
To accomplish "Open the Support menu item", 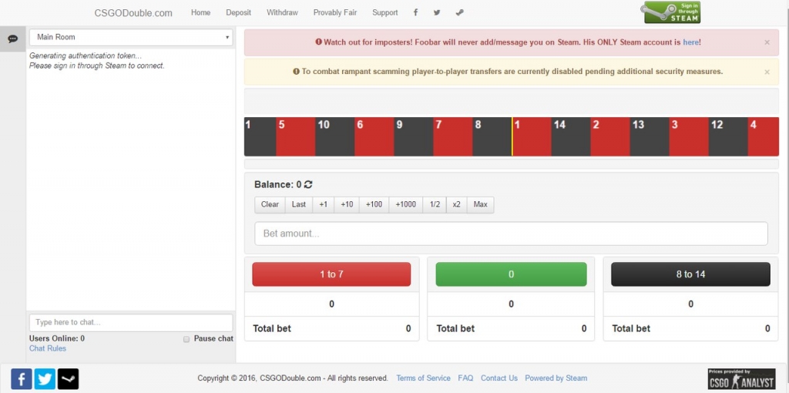I will click(385, 12).
